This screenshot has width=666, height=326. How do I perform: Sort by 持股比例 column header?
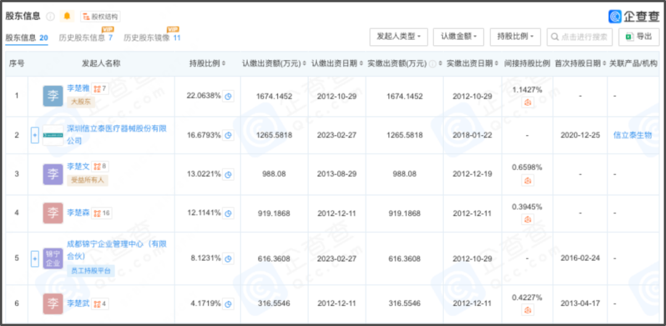207,64
